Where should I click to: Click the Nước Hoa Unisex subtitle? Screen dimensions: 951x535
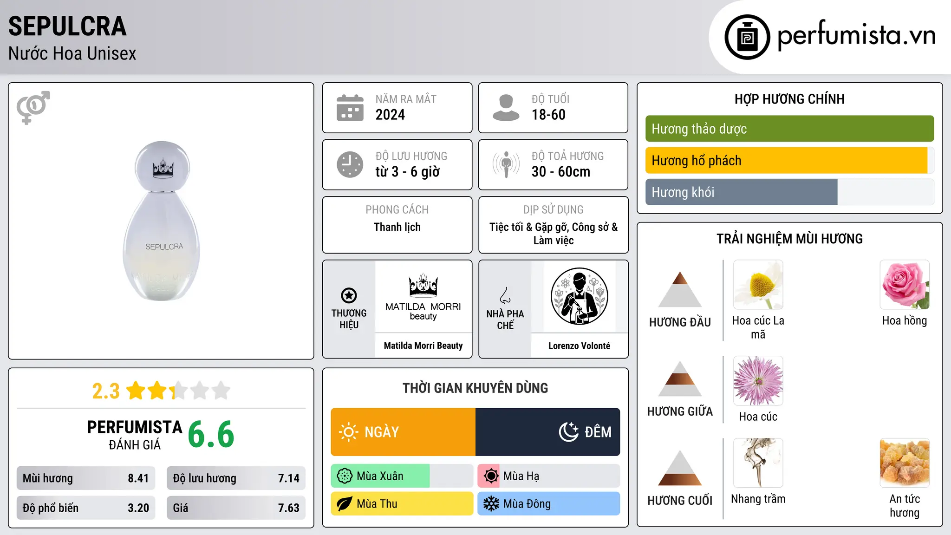(x=72, y=53)
